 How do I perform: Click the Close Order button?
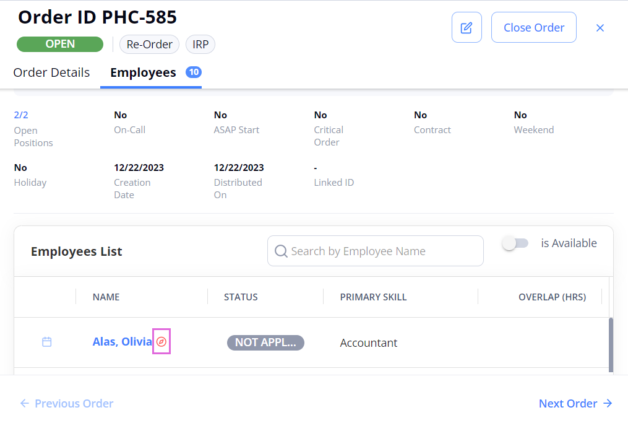coord(533,27)
